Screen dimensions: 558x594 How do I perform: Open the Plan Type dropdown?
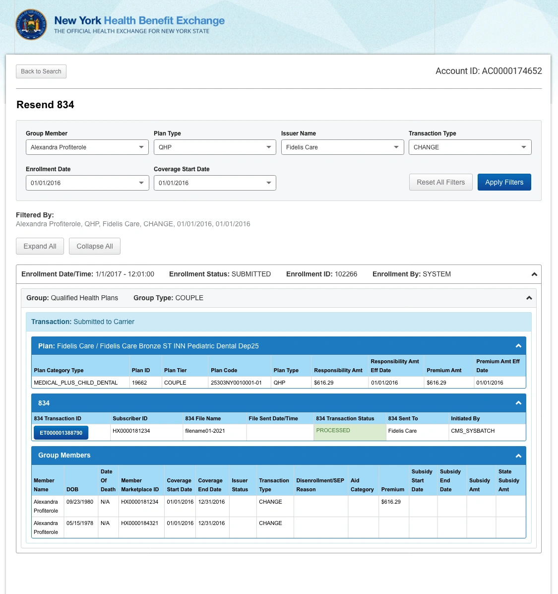(269, 147)
